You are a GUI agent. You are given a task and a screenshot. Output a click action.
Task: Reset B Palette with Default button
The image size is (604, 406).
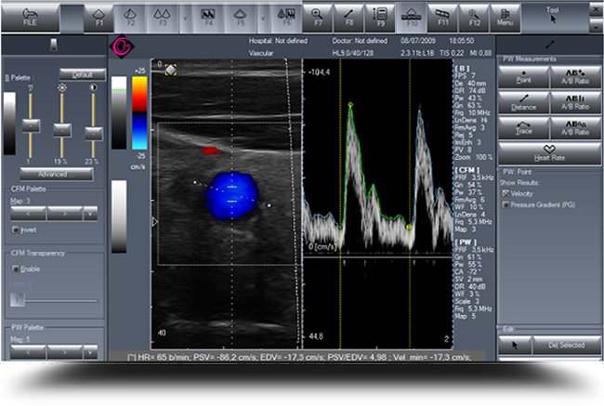[x=82, y=73]
